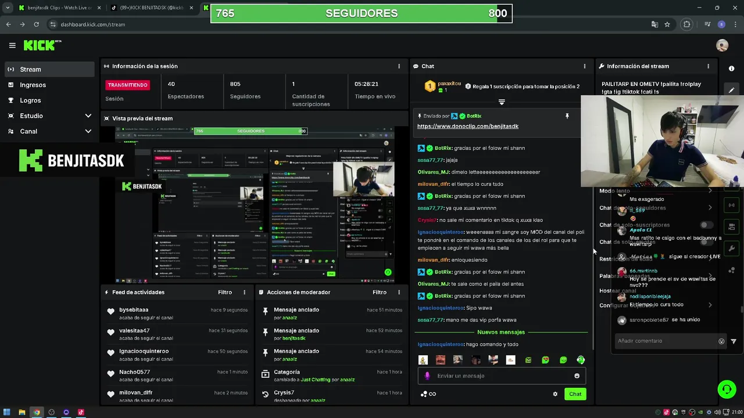
Task: Click the stream preview thumbnail
Action: pos(255,204)
